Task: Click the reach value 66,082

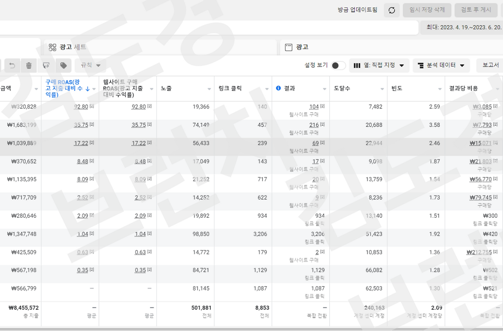Action: coord(374,270)
